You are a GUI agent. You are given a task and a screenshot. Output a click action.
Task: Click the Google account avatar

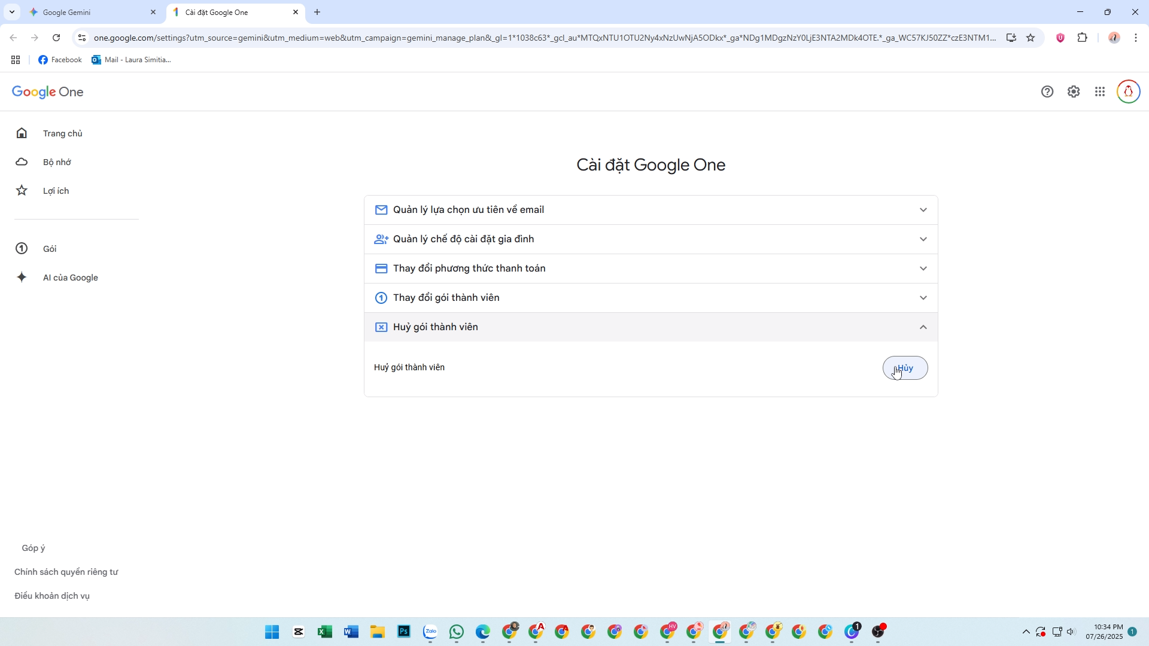tap(1128, 92)
